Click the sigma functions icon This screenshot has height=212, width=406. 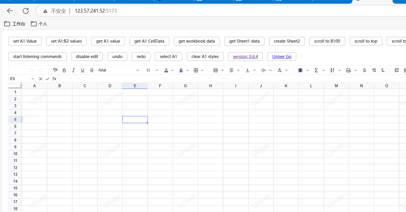pyautogui.click(x=317, y=70)
